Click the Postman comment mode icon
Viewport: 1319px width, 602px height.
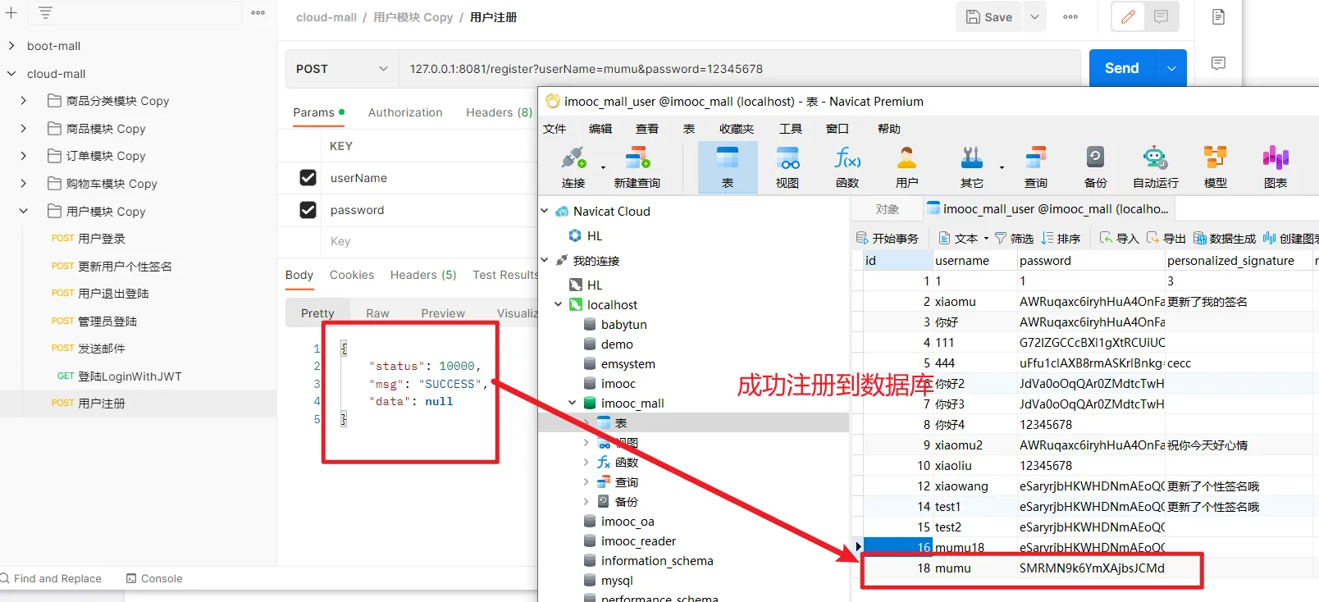click(1162, 16)
